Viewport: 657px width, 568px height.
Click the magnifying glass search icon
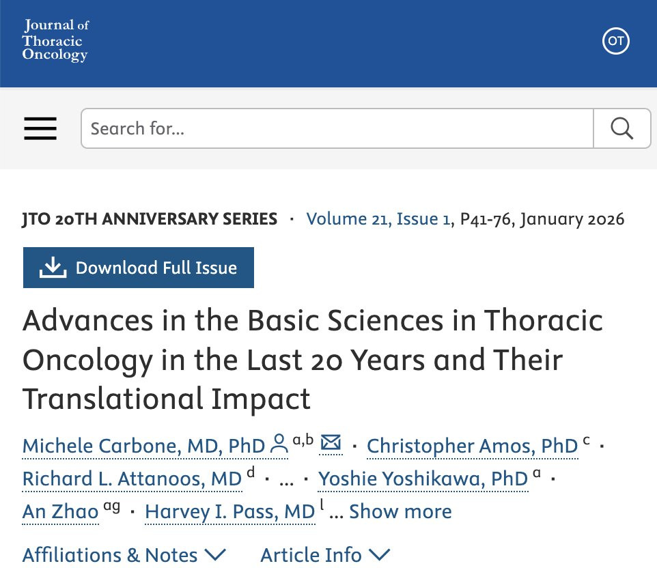click(x=621, y=128)
